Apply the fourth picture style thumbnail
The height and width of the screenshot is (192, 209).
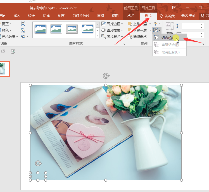point(87,29)
